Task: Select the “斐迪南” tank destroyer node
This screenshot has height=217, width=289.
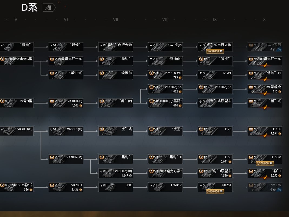Action: coord(165,61)
